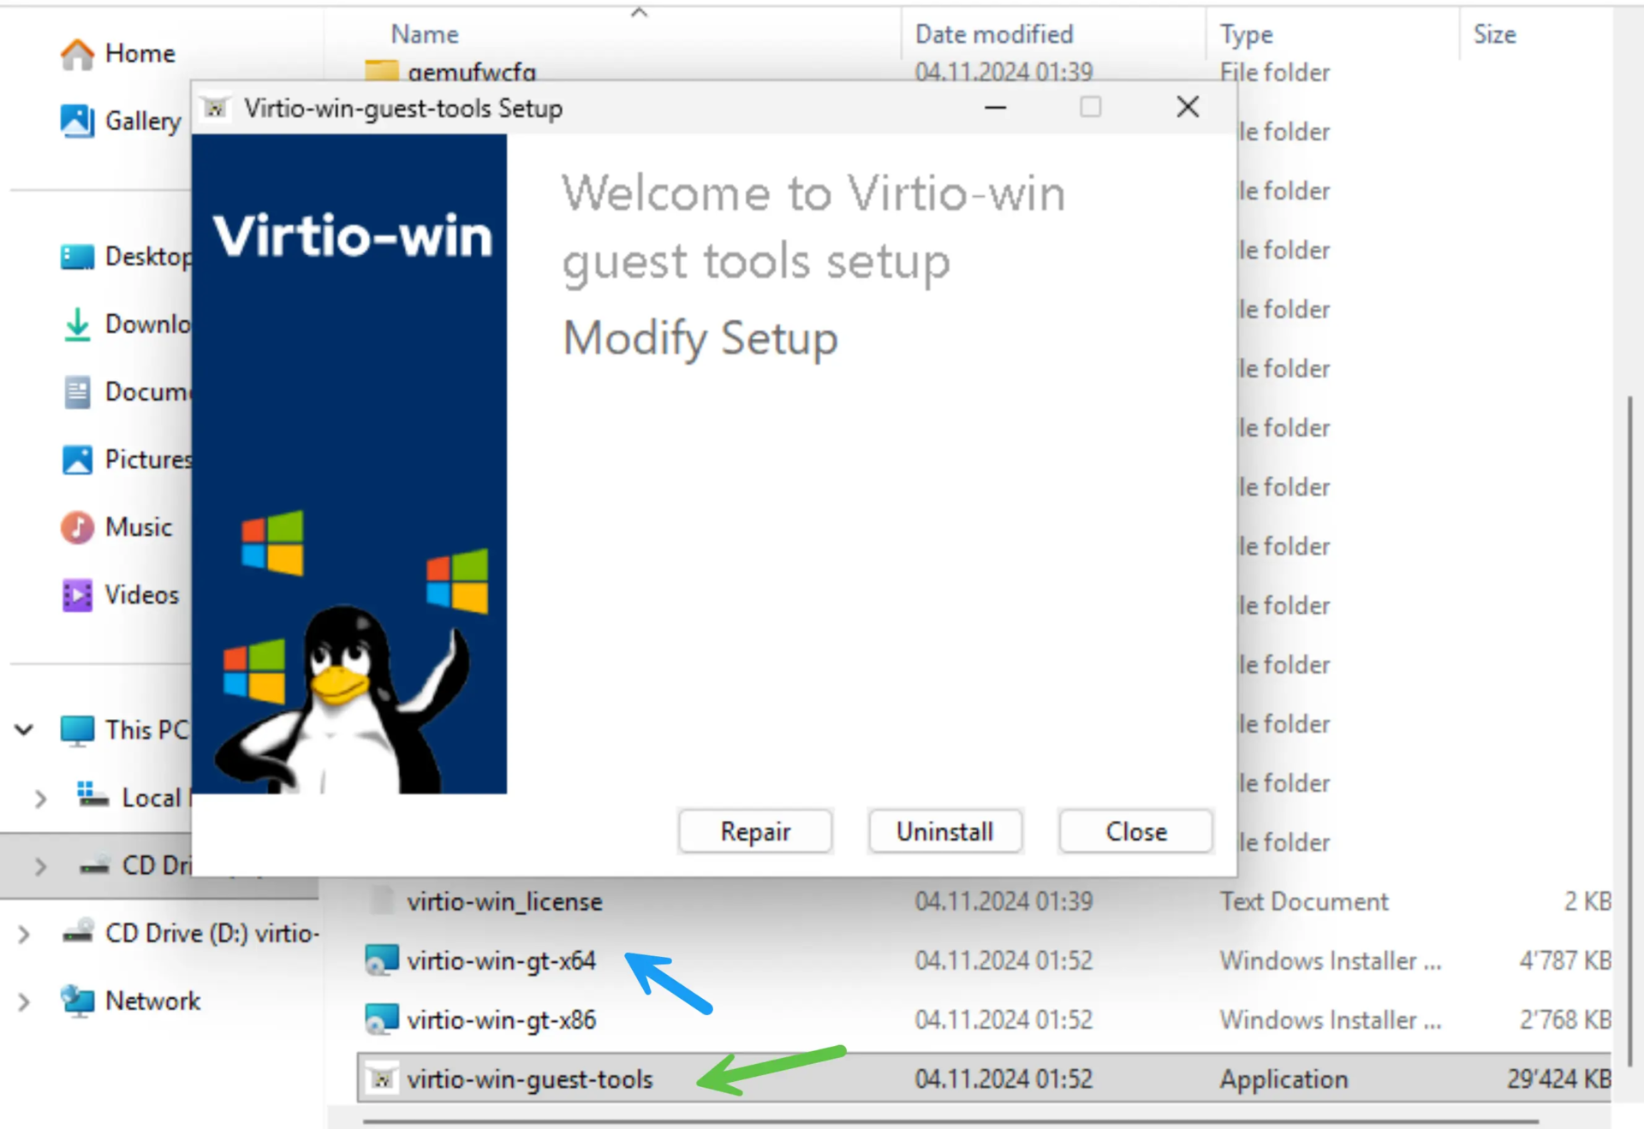Click the Music folder icon

click(77, 527)
